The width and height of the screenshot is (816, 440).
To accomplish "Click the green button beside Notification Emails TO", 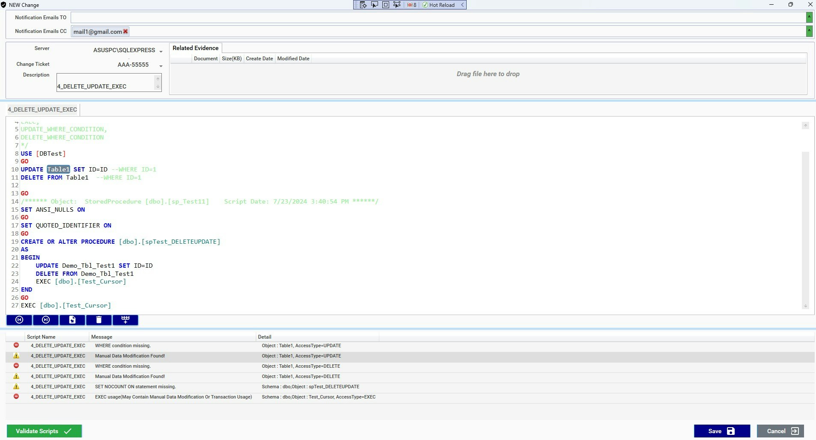I will pos(809,17).
